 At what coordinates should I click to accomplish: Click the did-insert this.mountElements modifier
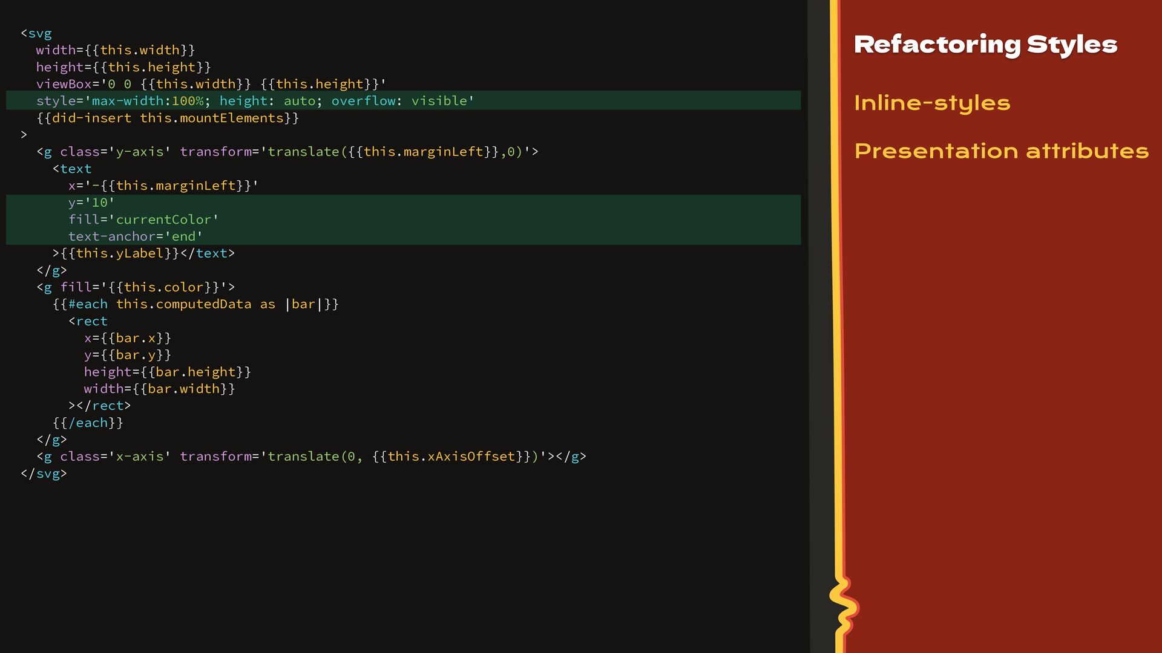[x=168, y=118]
